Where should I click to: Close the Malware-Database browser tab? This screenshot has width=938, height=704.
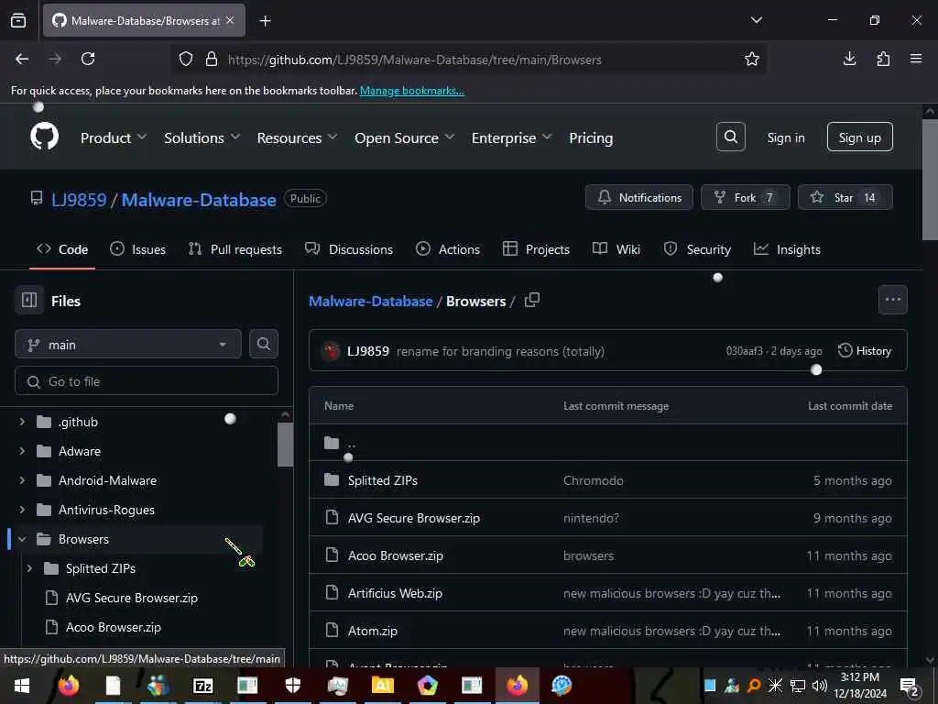click(x=230, y=20)
